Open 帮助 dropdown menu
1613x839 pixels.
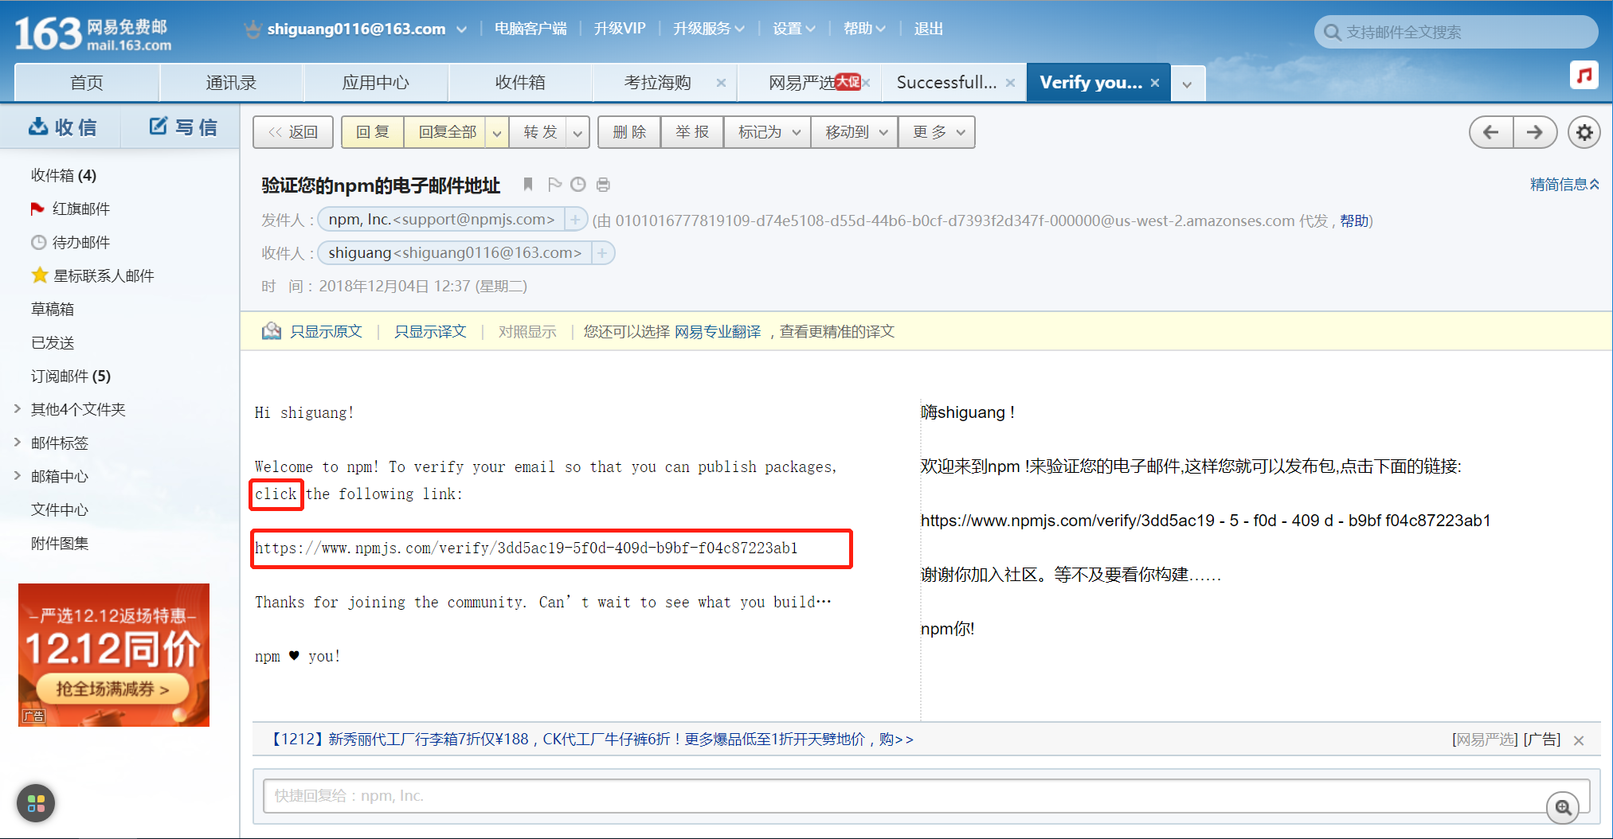864,29
